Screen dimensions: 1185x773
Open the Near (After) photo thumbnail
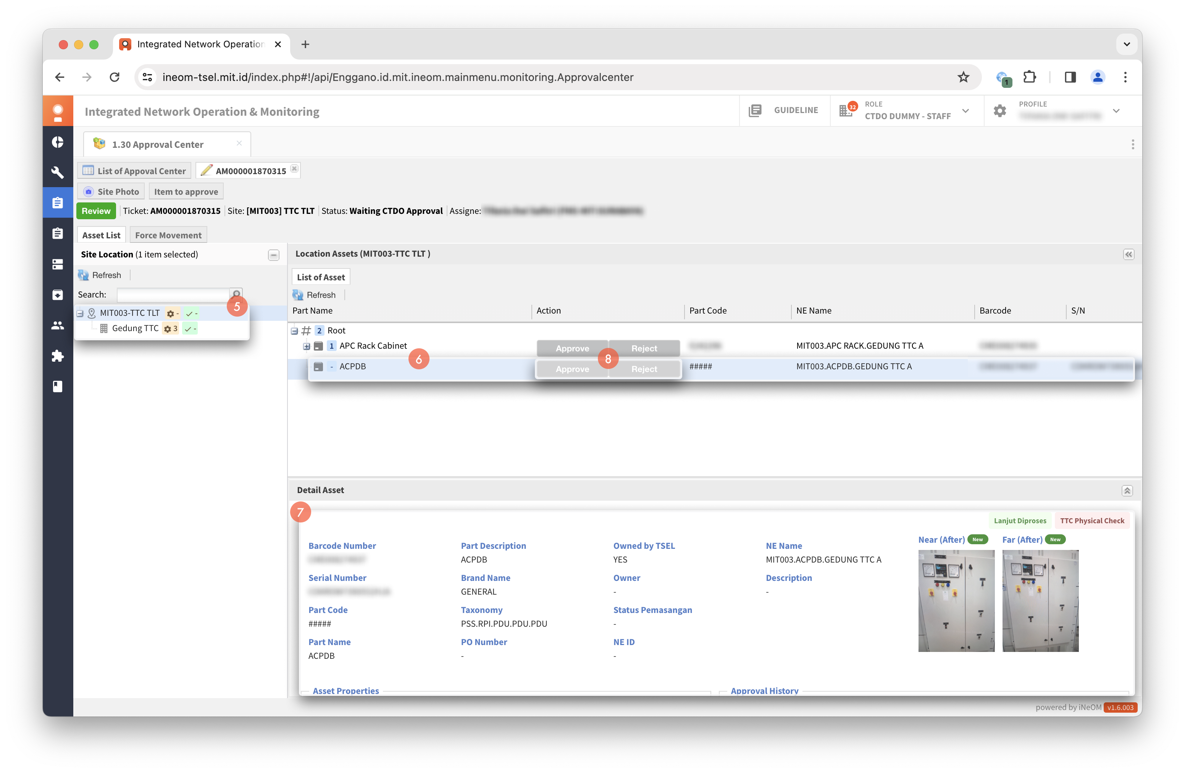pyautogui.click(x=956, y=601)
